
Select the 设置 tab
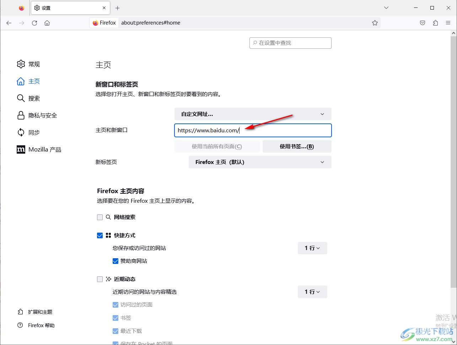coord(70,8)
